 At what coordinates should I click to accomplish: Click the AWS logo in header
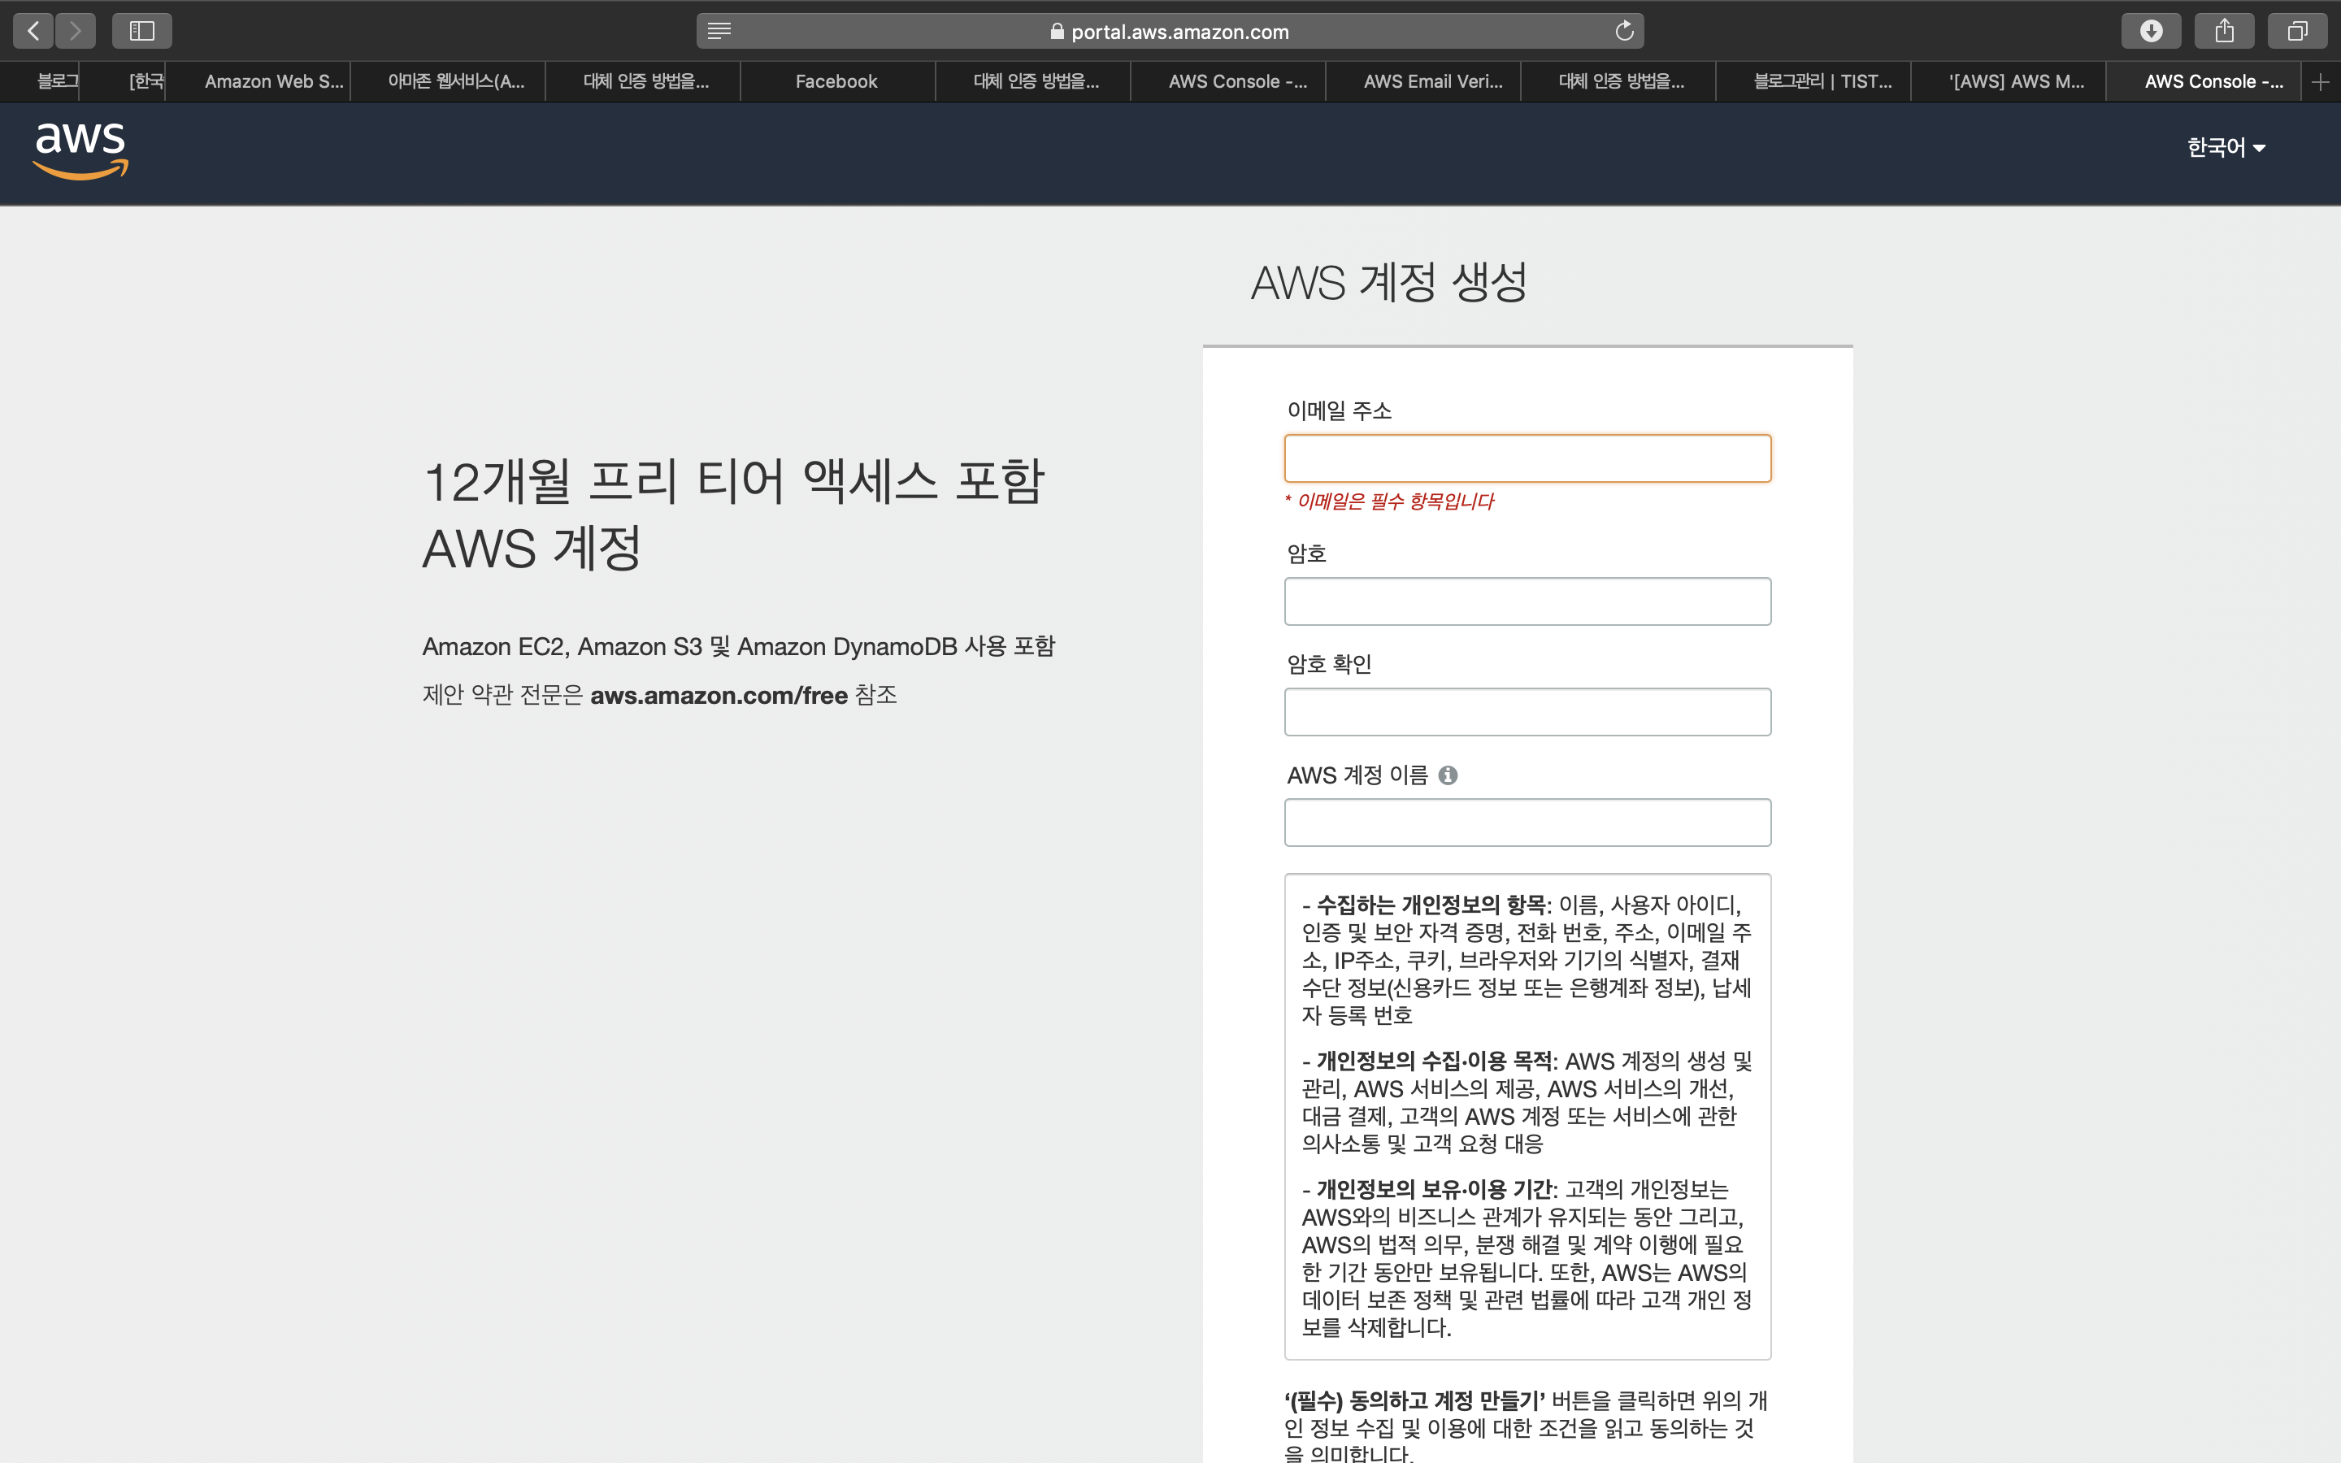[x=80, y=150]
